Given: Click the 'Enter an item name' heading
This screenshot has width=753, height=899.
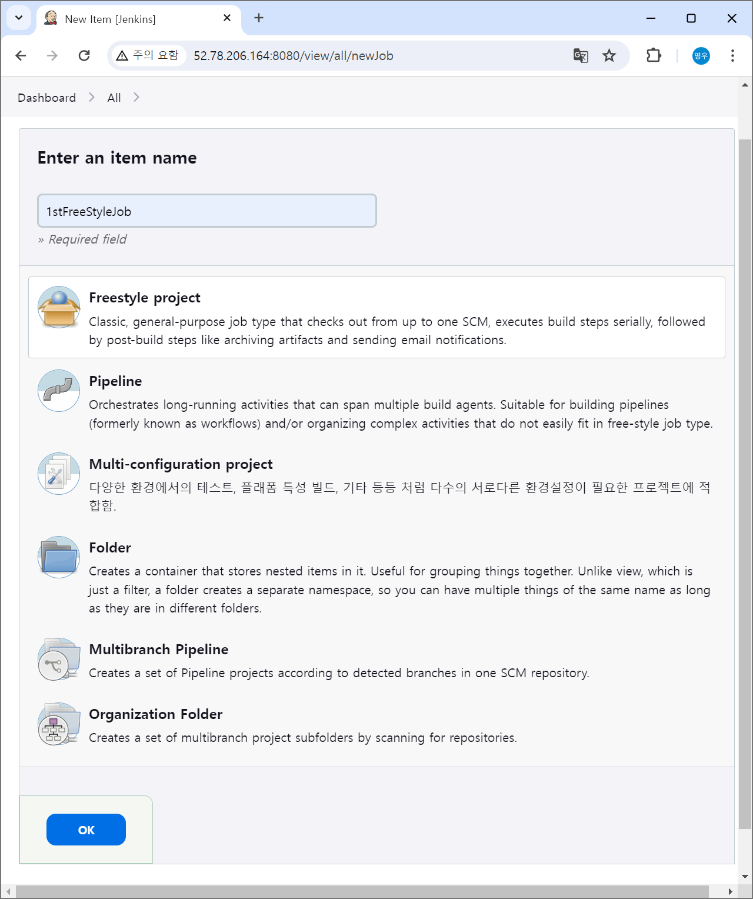Looking at the screenshot, I should click(117, 158).
